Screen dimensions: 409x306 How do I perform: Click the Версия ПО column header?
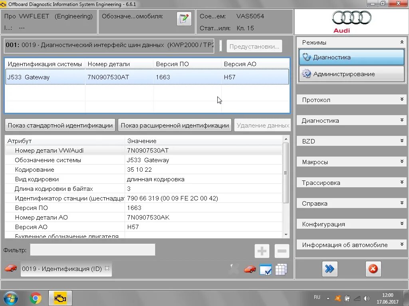point(187,64)
